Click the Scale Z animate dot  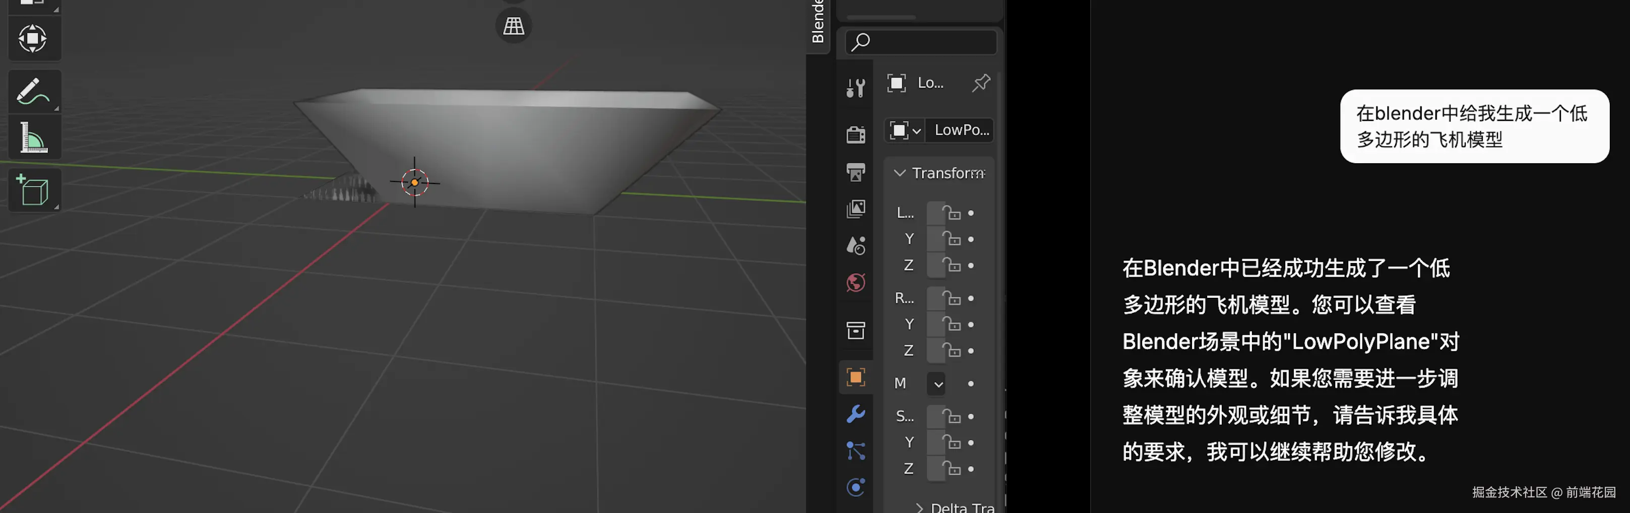click(x=971, y=469)
